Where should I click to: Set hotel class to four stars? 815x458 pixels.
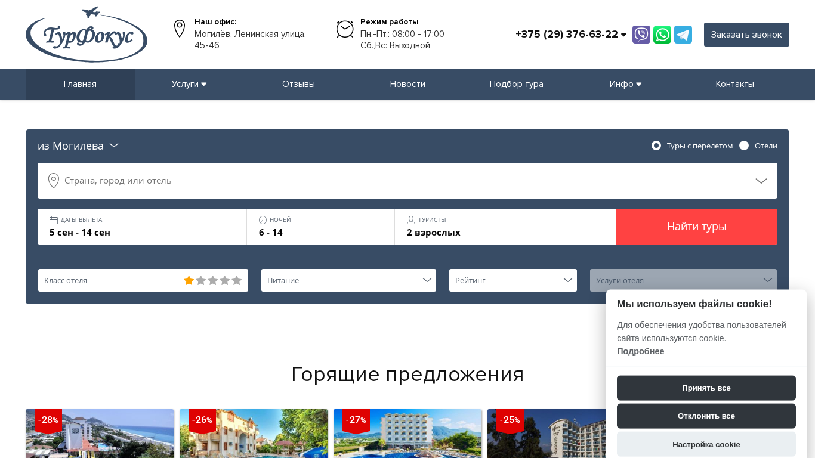(x=225, y=280)
